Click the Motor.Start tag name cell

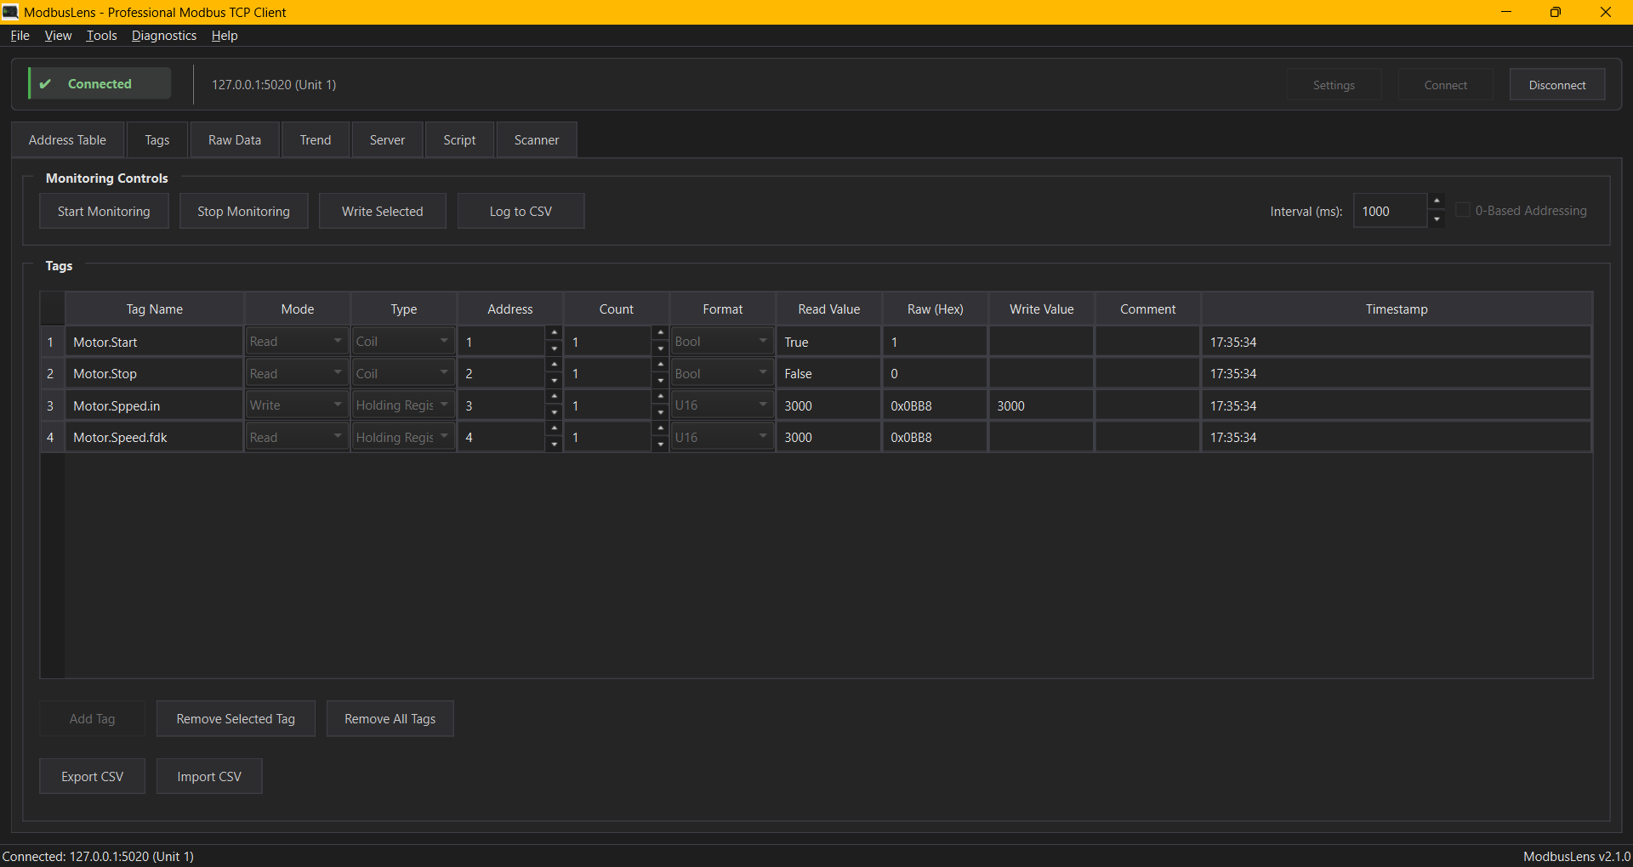coord(154,342)
